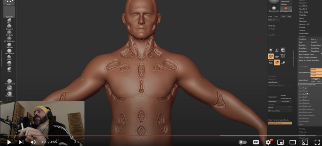The image size is (322, 146).
Task: Pick the TrimDynamic brush
Action: tap(9, 52)
